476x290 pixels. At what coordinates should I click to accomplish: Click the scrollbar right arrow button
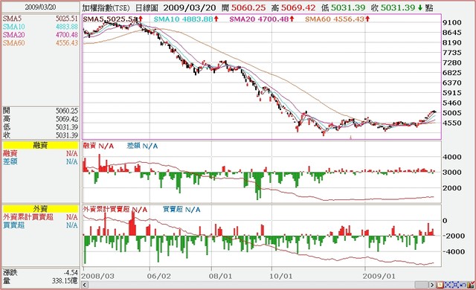point(432,285)
